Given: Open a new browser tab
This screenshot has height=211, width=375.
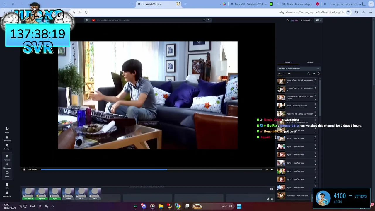Looking at the screenshot, I should (132, 4).
